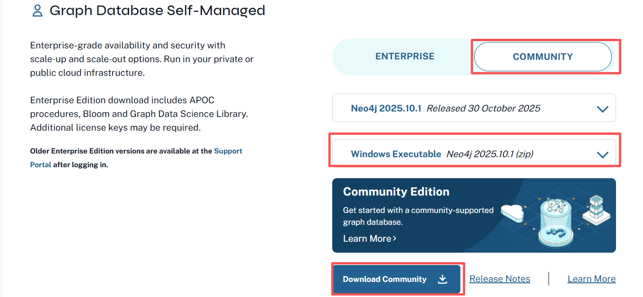
Task: Click the Download Community button
Action: coord(396,279)
